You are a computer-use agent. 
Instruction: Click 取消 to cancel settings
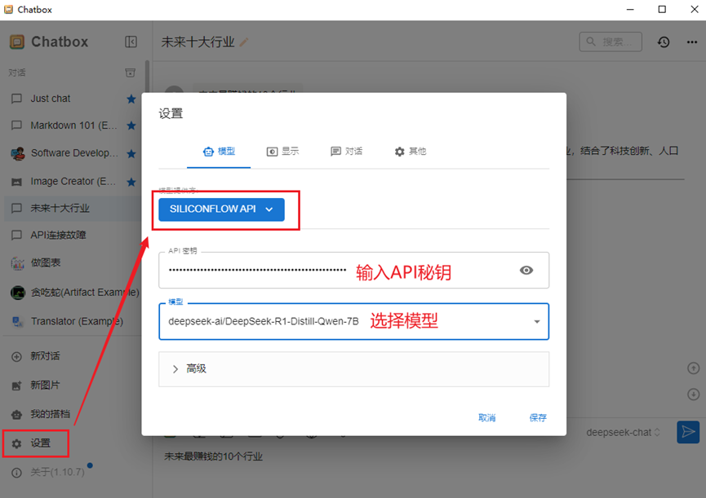pos(486,418)
